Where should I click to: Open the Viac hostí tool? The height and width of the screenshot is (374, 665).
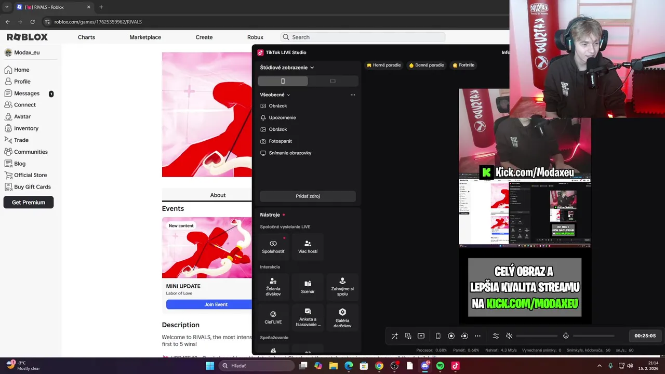coord(308,246)
